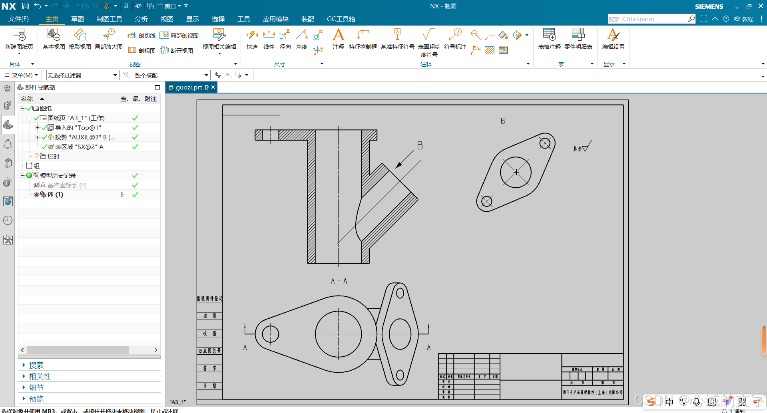Open the history clock sidebar icon
Image resolution: width=767 pixels, height=413 pixels.
(x=8, y=220)
